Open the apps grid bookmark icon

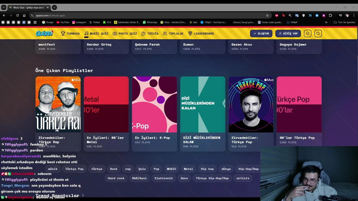[35, 22]
